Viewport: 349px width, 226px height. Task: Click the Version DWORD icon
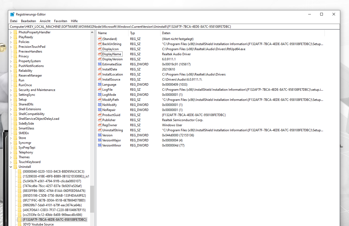pyautogui.click(x=100, y=135)
